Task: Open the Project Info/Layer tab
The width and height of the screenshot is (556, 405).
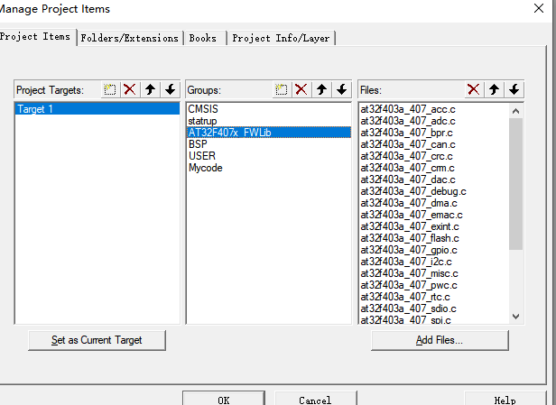Action: coord(281,38)
